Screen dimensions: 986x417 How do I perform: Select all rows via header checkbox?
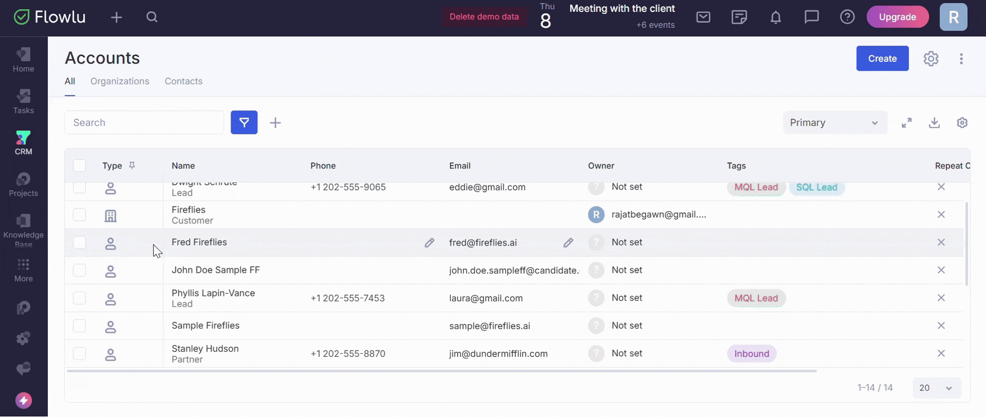pyautogui.click(x=79, y=165)
